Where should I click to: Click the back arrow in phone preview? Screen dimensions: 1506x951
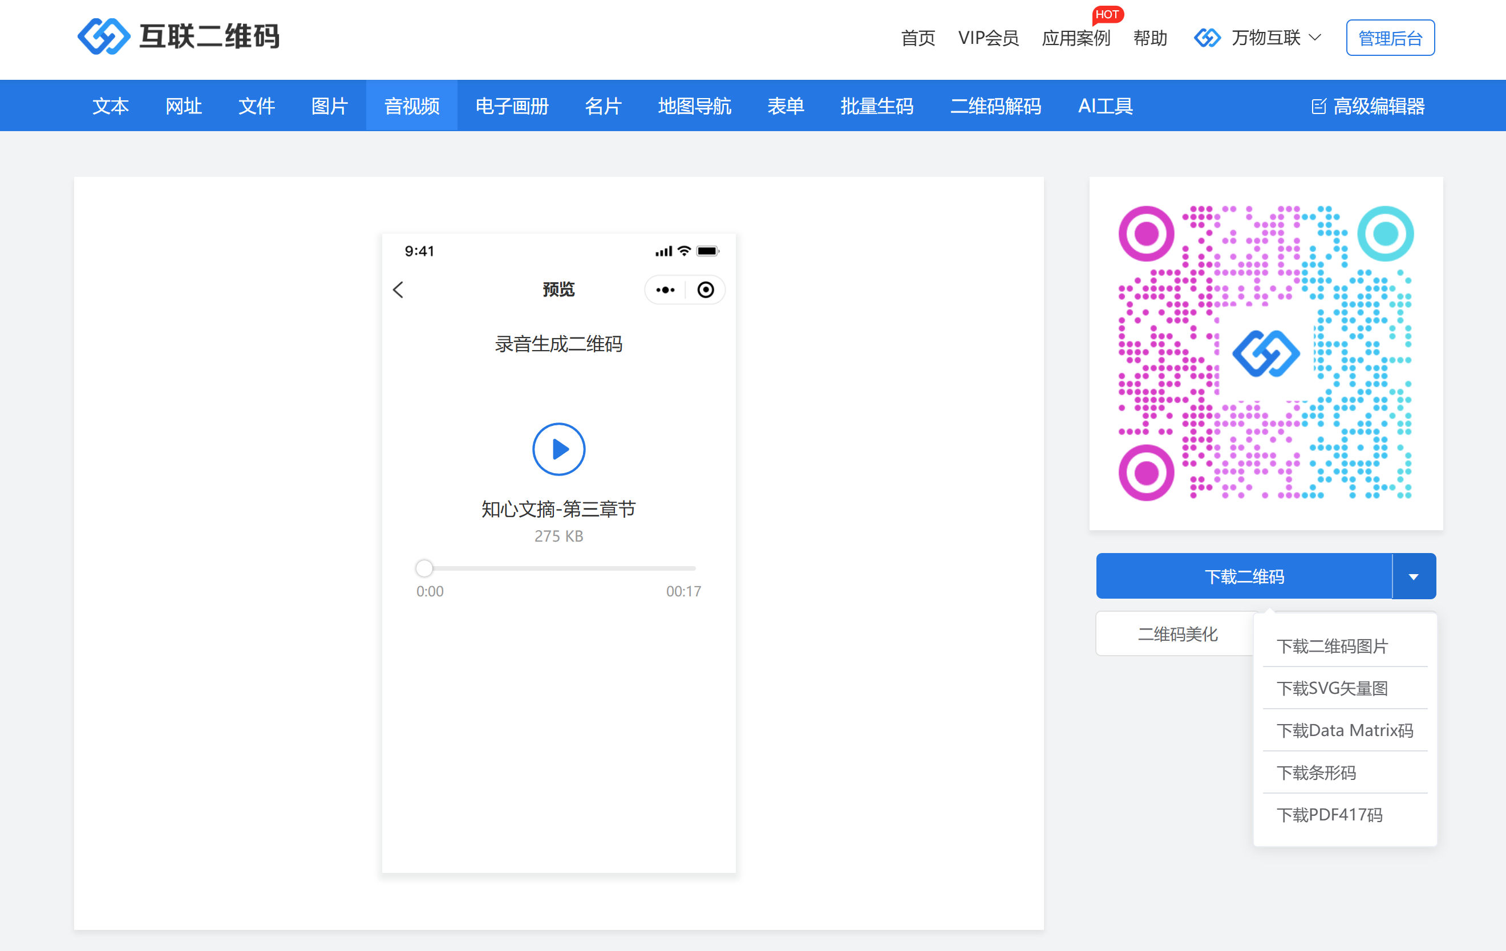pyautogui.click(x=398, y=290)
